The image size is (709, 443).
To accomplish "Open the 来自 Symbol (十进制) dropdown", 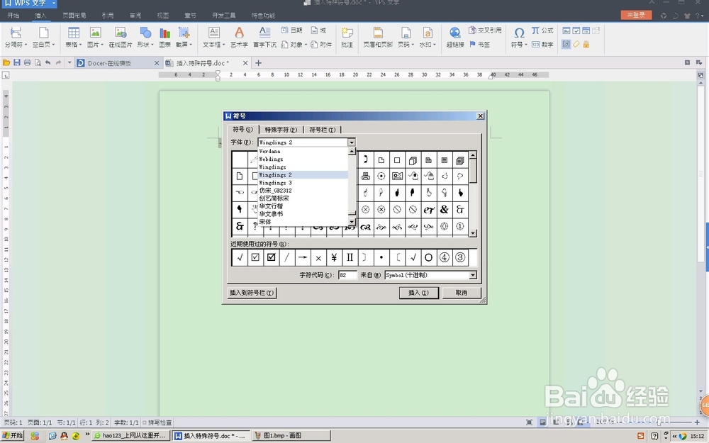I will [472, 275].
